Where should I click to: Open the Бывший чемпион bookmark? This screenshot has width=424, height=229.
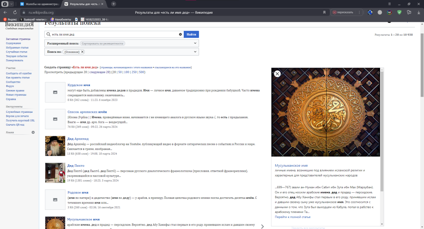coord(33,20)
